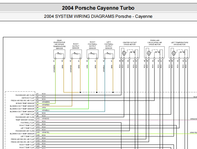Select the 'CENTER OUTLET DRIVE MOTOR' label
The height and width of the screenshot is (149, 197).
130,43
